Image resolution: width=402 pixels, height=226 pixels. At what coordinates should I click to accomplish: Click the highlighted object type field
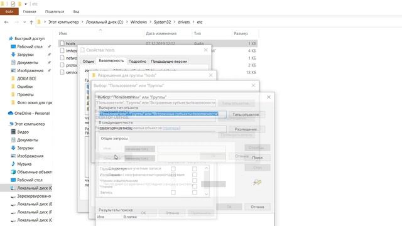(163, 114)
